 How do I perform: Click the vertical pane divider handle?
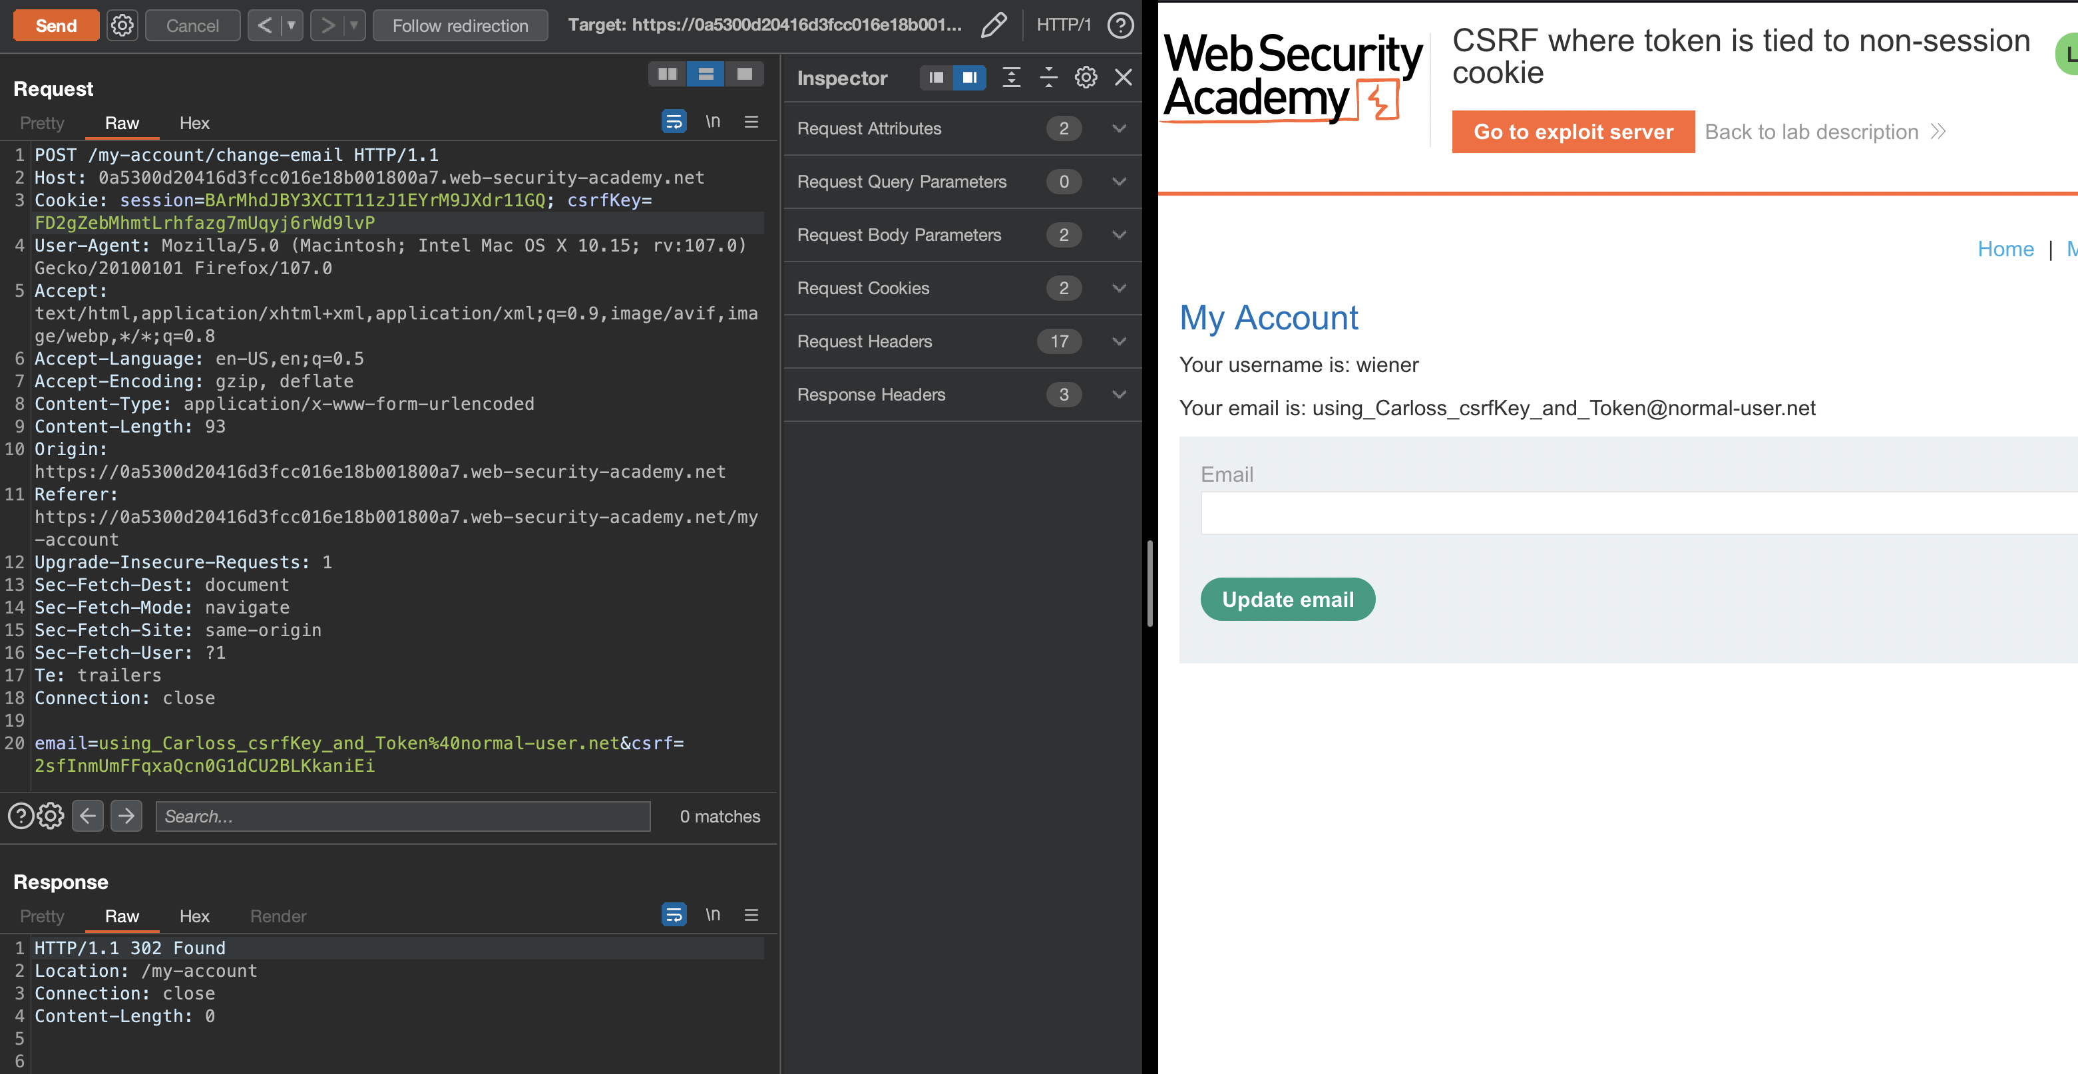point(1149,584)
